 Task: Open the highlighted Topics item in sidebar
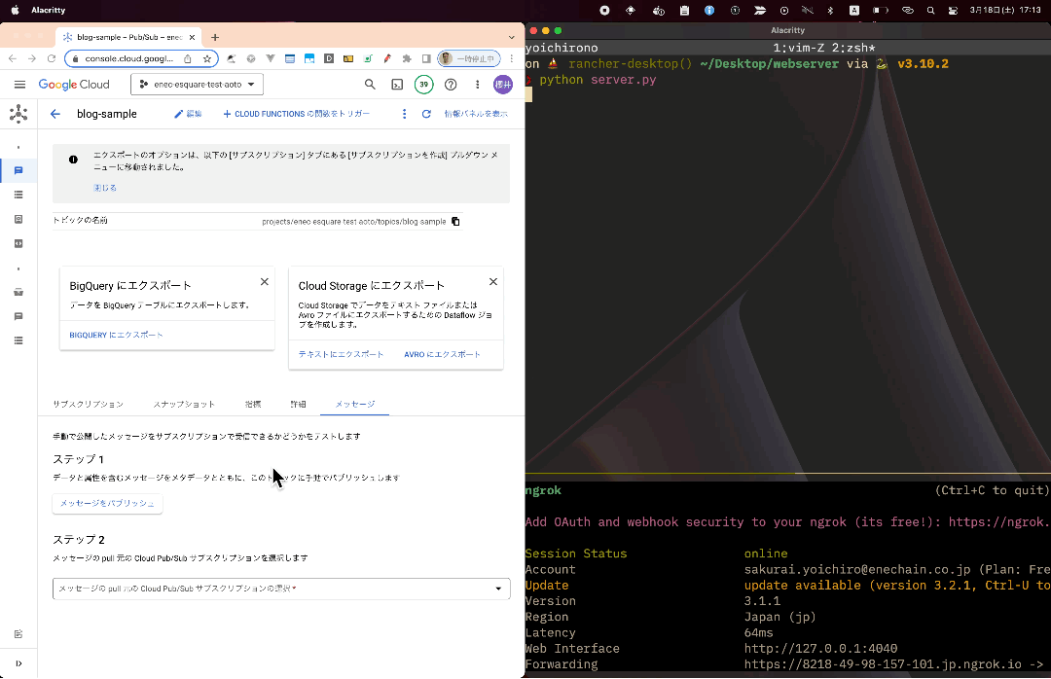18,170
